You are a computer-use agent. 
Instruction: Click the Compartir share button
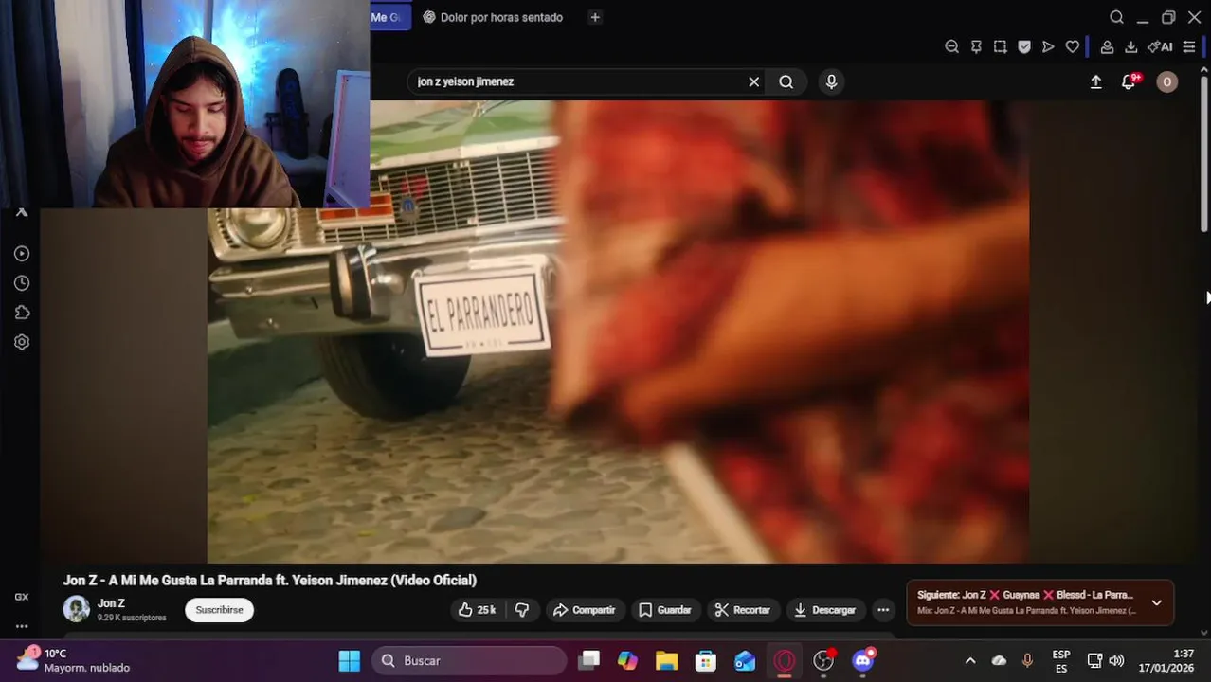point(585,610)
